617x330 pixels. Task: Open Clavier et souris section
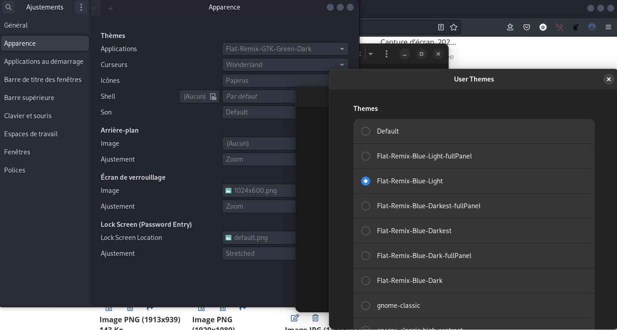coord(44,116)
